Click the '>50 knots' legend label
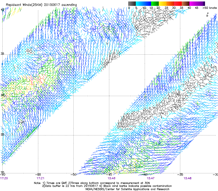Viewport: 218px width, 191px height. pos(209,8)
